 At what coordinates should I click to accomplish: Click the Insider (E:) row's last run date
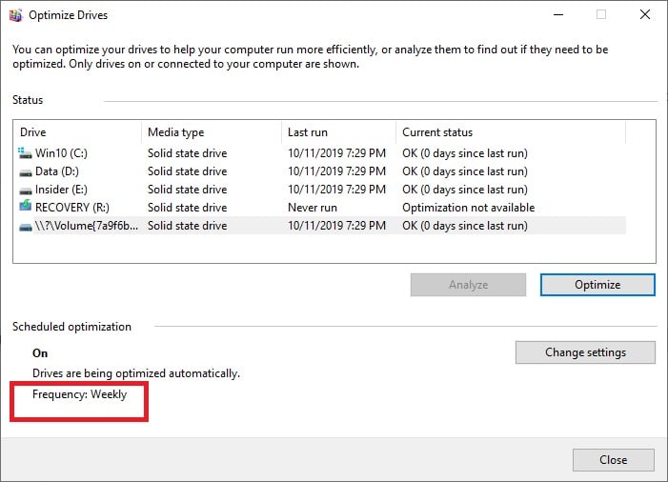pos(336,190)
